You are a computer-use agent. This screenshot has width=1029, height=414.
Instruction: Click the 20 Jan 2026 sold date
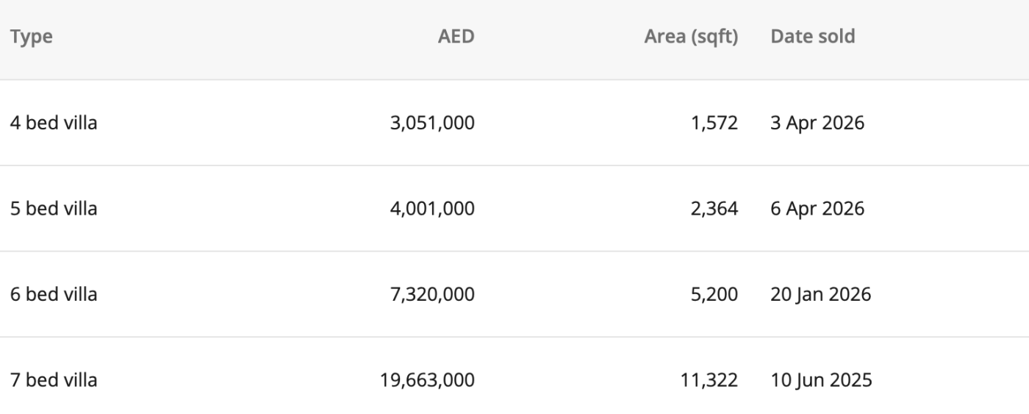point(820,295)
